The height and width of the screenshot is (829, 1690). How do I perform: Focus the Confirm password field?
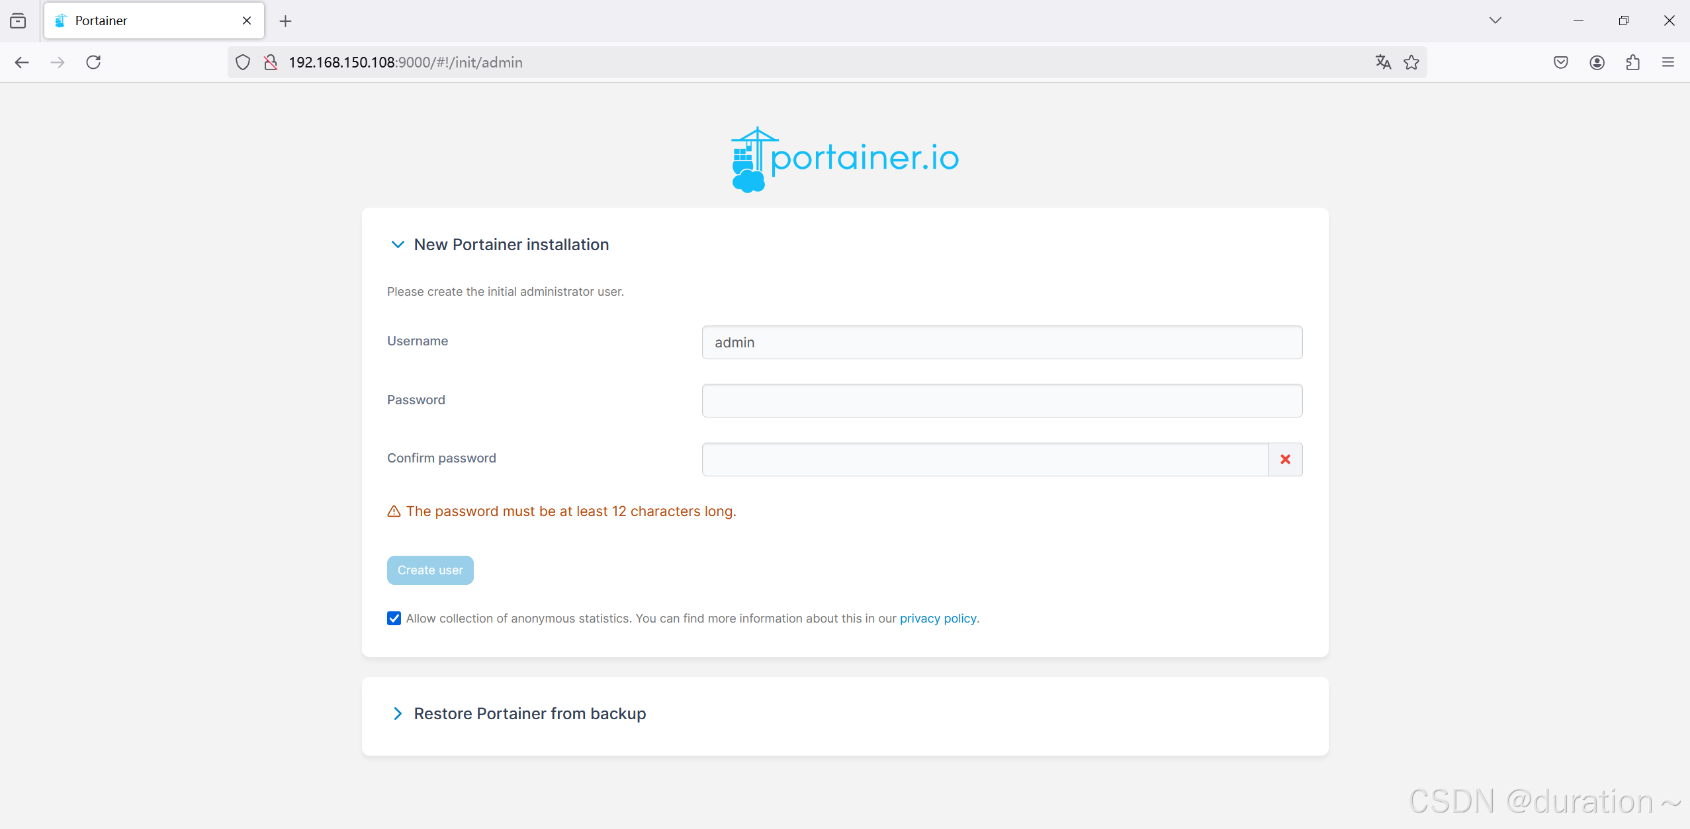click(985, 459)
